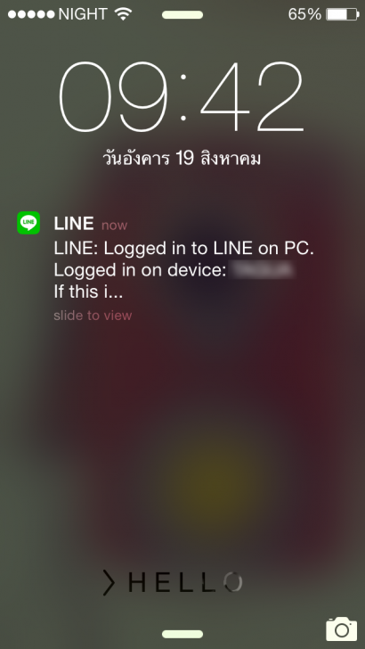The image size is (365, 649).
Task: Tap the NIGHT carrier label
Action: (85, 14)
